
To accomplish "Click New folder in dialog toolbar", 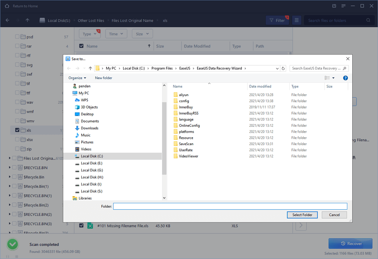I will (103, 78).
